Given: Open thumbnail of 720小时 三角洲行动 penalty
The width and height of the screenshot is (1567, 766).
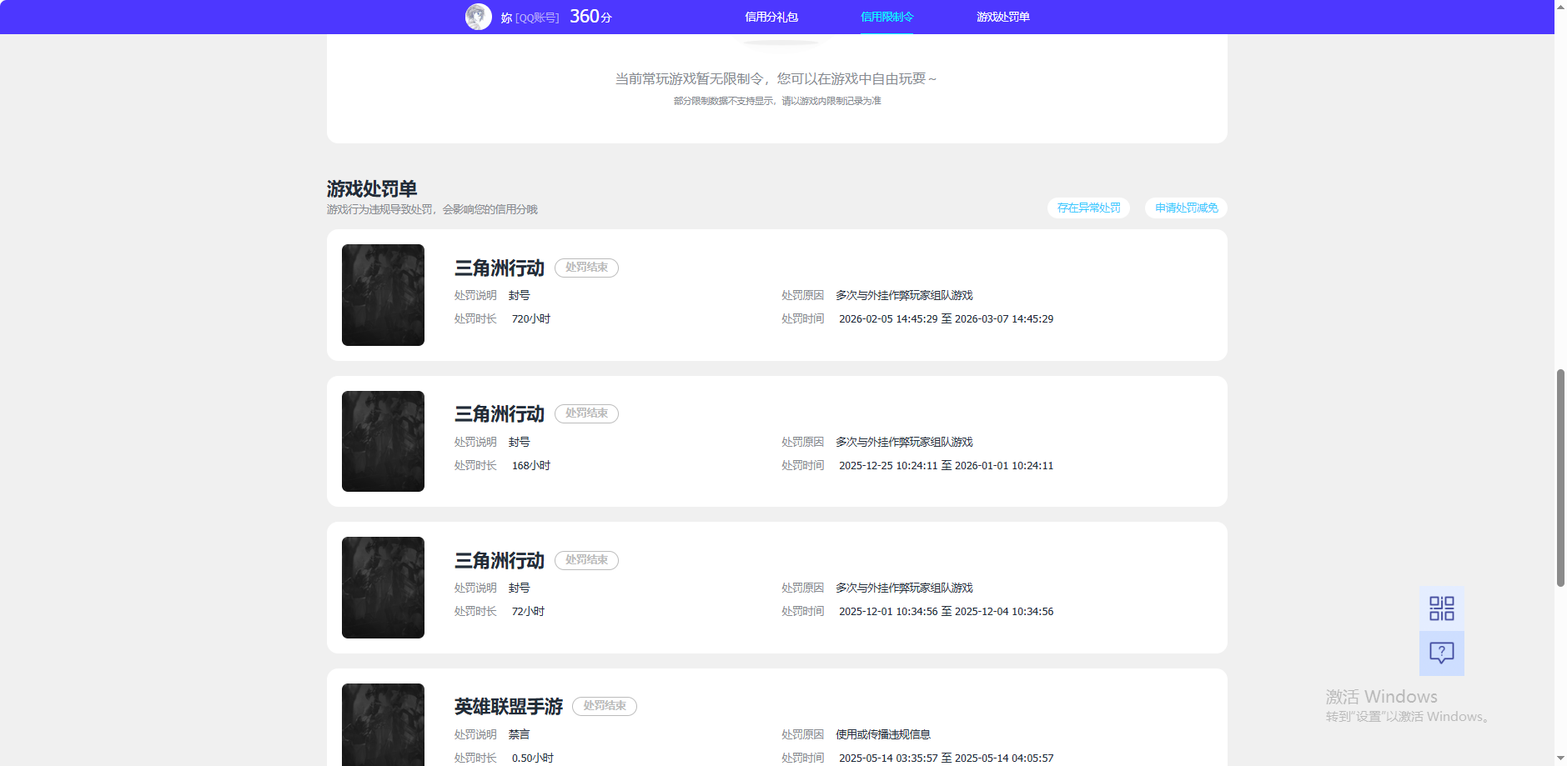Looking at the screenshot, I should [x=383, y=295].
